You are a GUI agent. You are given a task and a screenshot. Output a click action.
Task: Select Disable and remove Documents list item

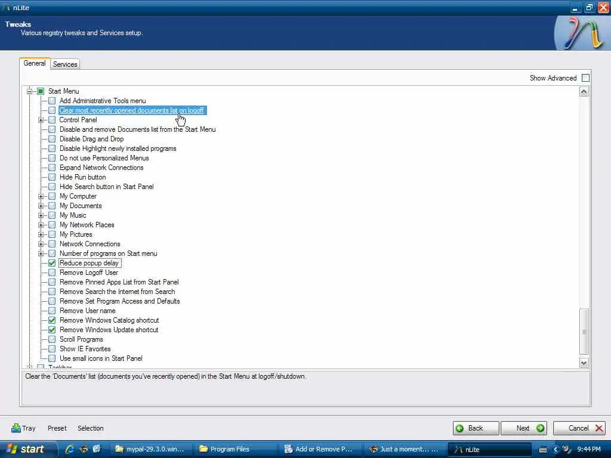[138, 129]
